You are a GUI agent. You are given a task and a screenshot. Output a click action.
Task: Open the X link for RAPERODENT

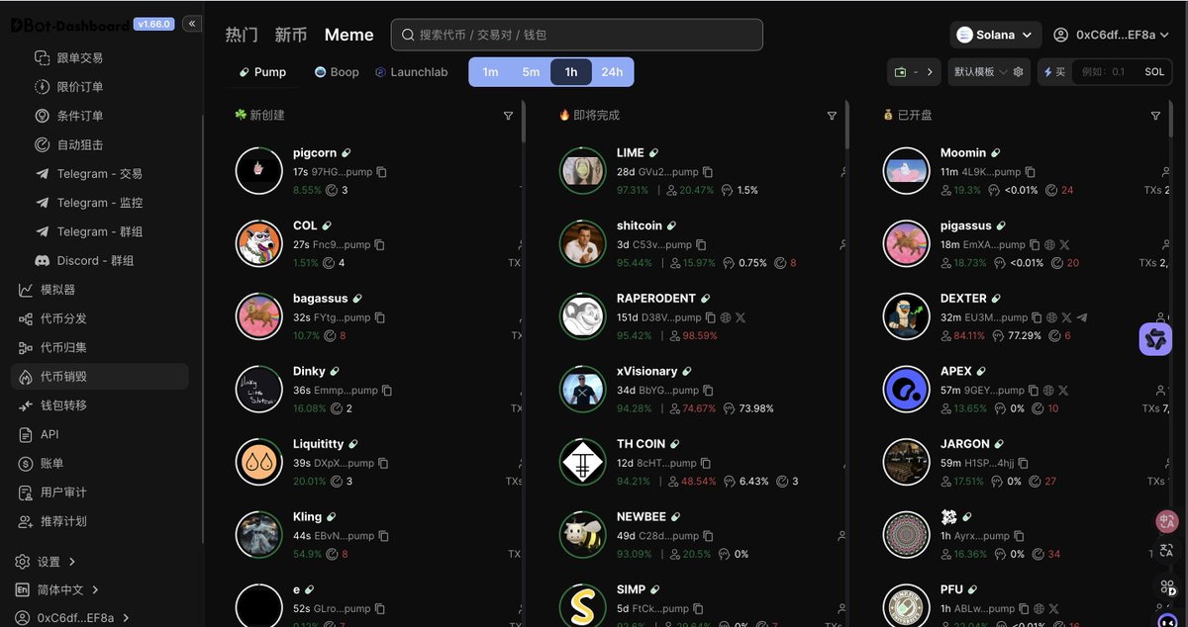[741, 317]
